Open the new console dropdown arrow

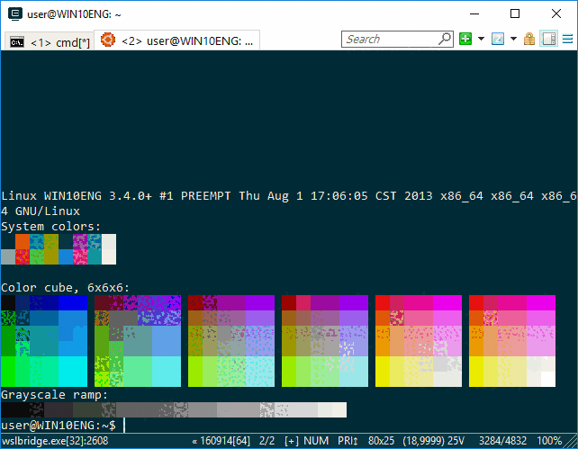point(481,39)
